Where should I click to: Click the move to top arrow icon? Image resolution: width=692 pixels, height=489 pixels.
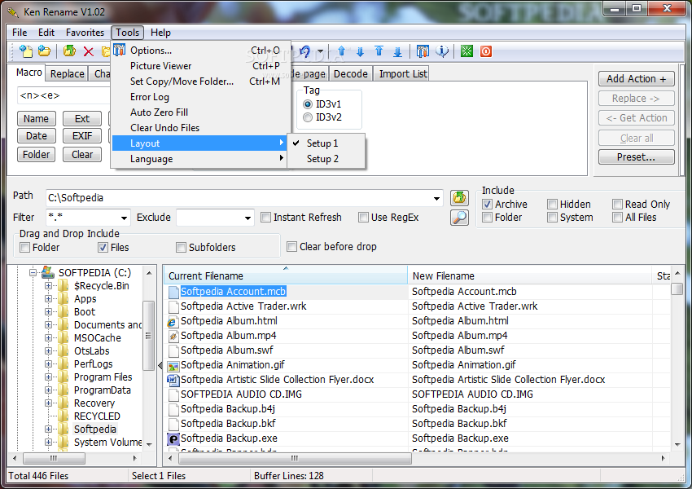(x=379, y=51)
